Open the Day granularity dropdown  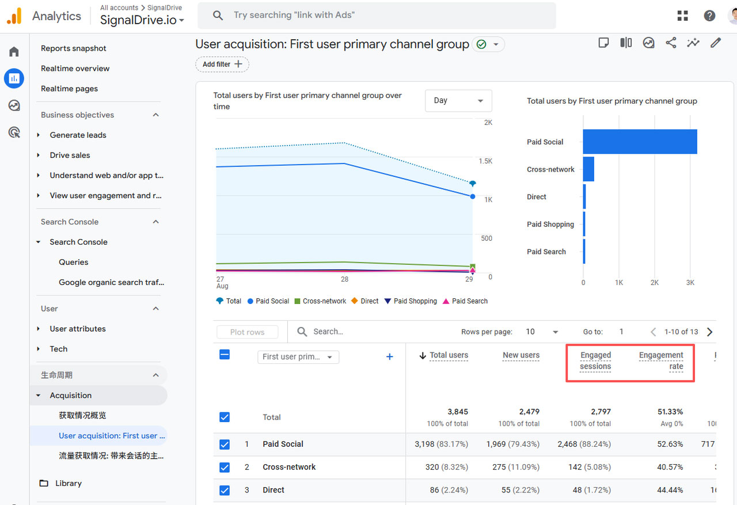[x=458, y=101]
